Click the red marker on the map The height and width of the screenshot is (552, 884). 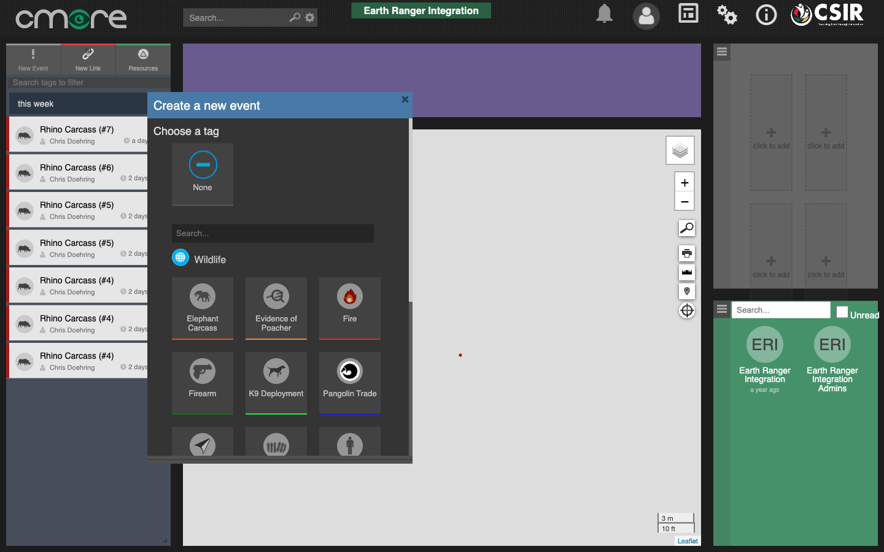coord(460,355)
